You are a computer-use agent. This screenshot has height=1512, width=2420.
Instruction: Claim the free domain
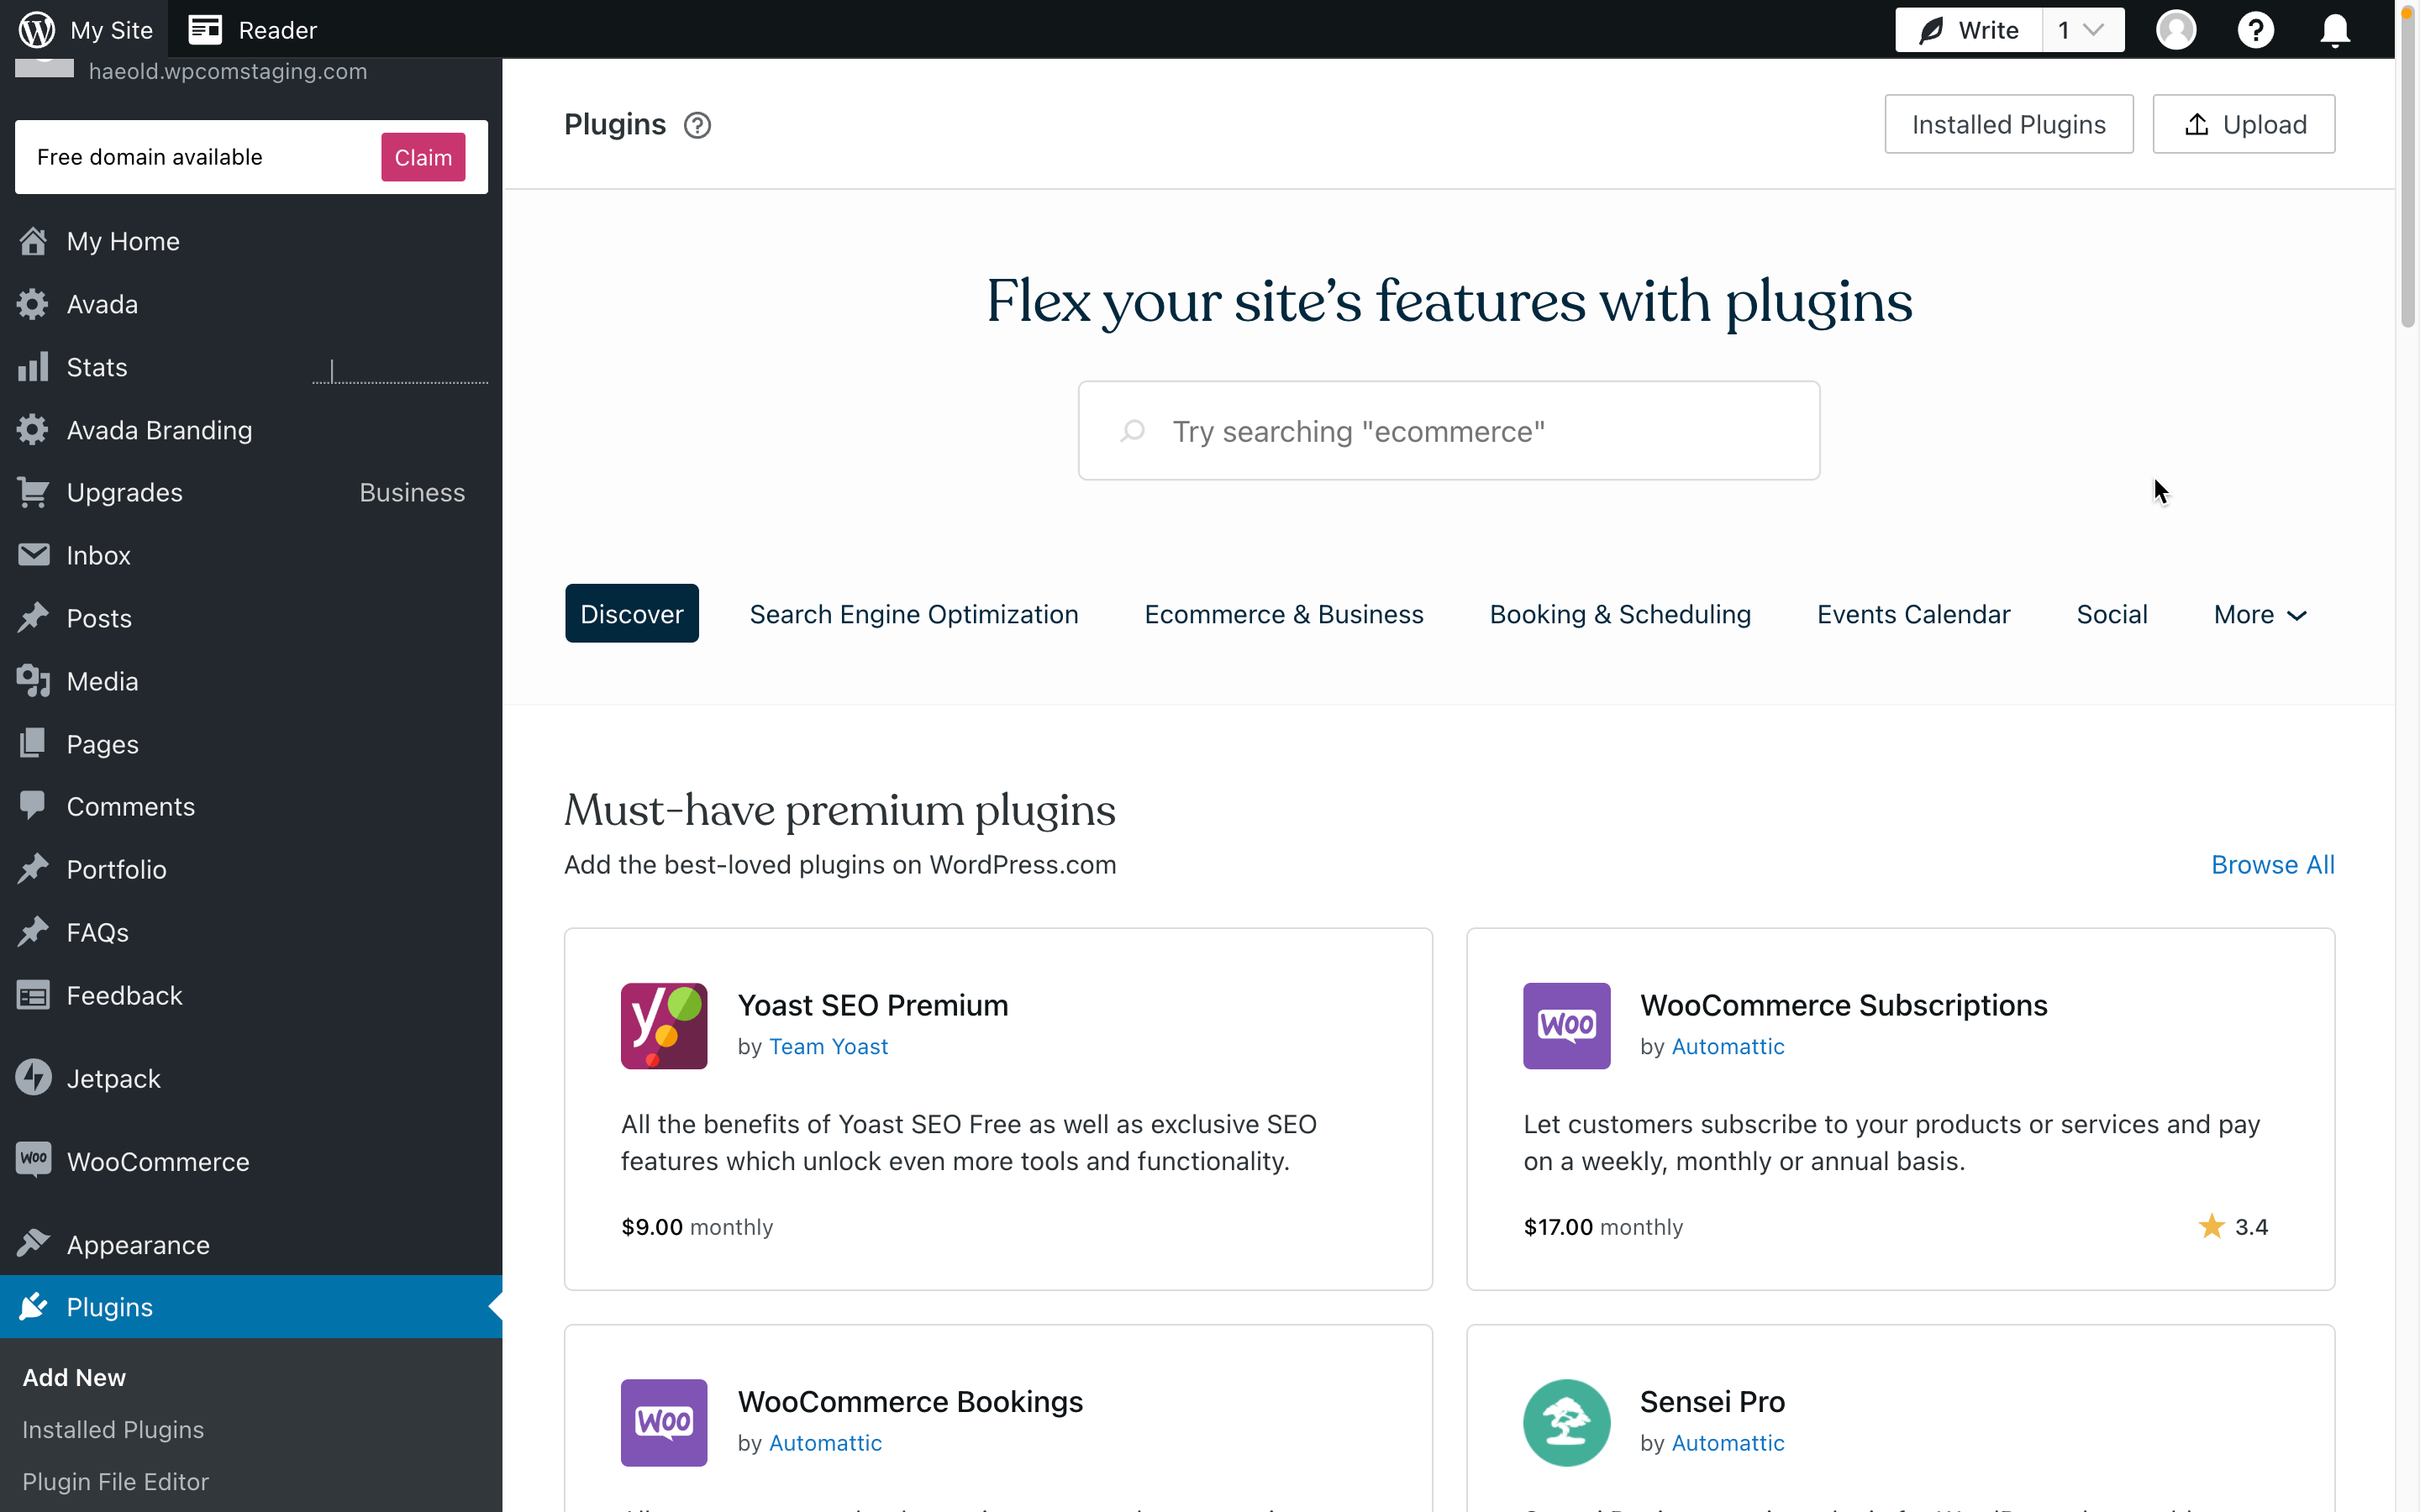423,157
